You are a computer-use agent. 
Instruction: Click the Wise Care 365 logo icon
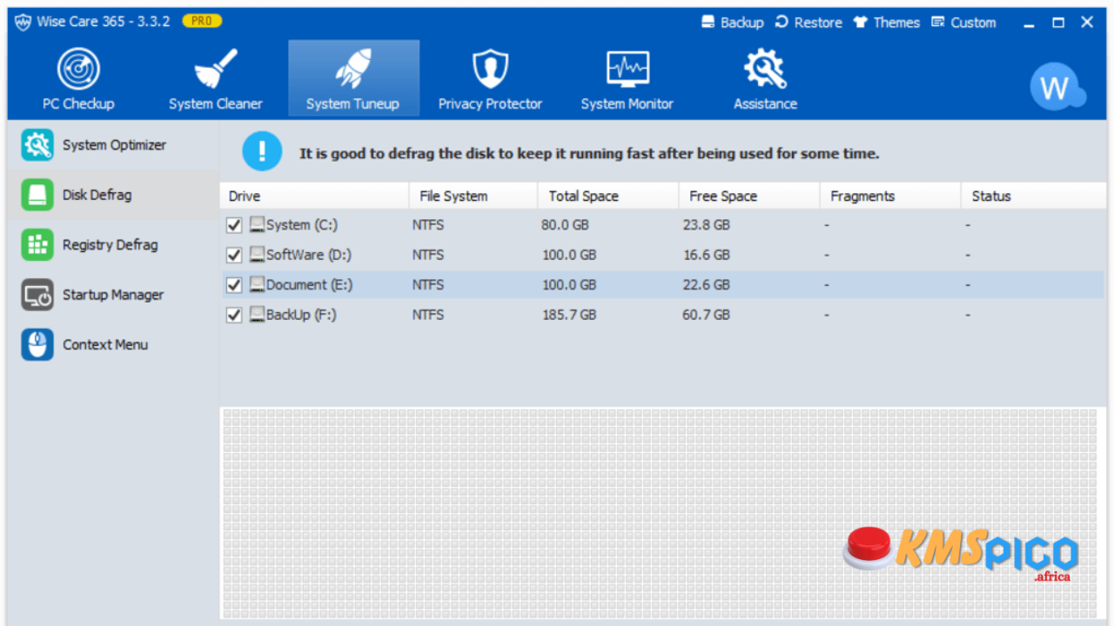pyautogui.click(x=23, y=22)
